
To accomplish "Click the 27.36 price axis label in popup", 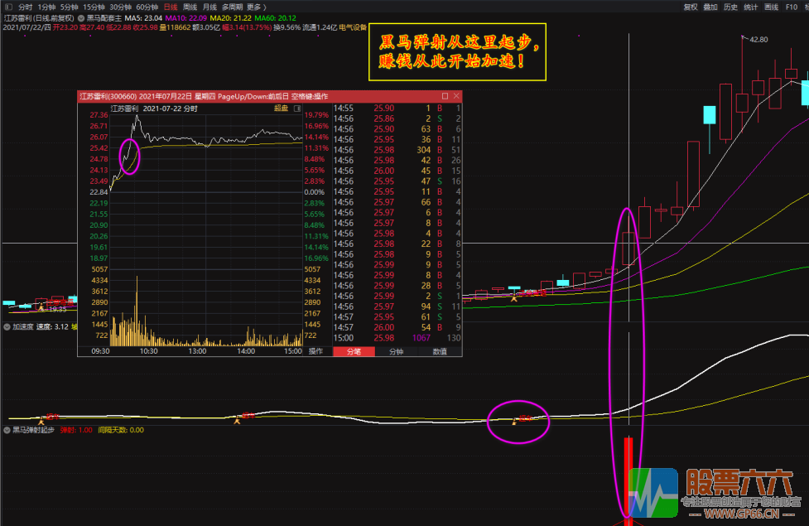I will click(x=99, y=115).
